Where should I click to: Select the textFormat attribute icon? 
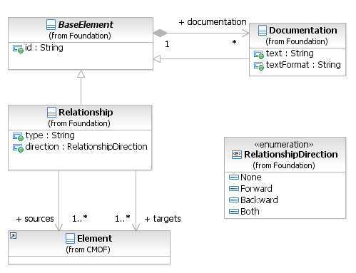point(259,66)
